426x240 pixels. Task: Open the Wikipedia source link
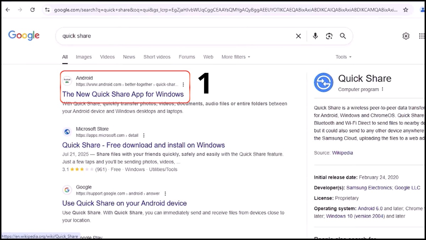click(x=342, y=153)
